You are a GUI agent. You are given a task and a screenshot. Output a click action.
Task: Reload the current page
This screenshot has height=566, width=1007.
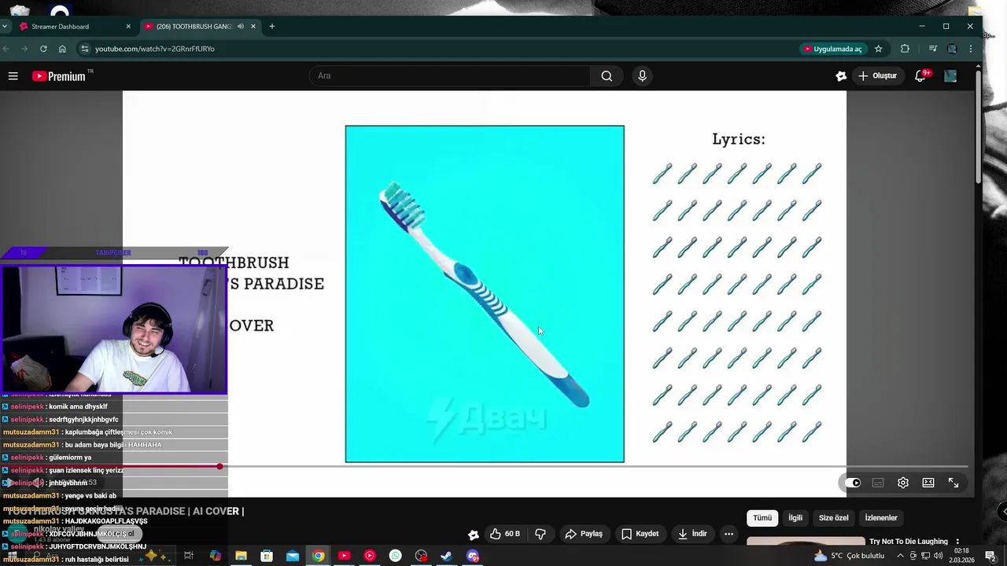(x=43, y=49)
